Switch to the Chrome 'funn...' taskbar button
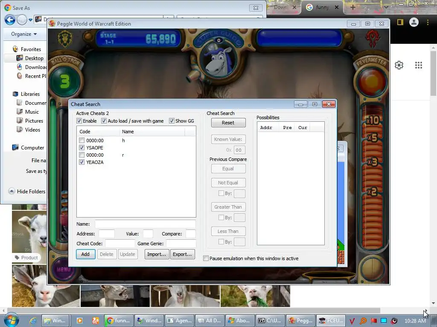Viewport: 437px width, 327px height. [119, 321]
